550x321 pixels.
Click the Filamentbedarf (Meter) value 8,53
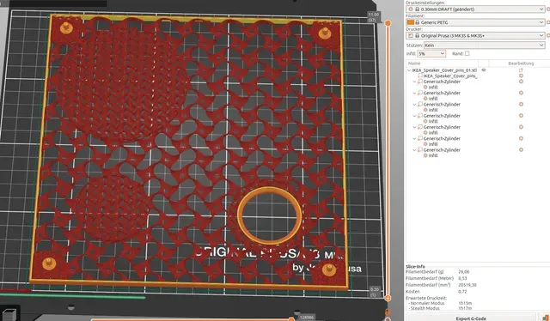[462, 278]
